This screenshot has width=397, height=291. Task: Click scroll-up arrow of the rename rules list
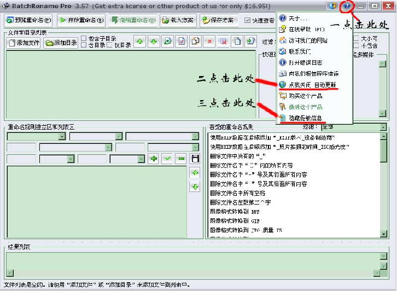coord(383,137)
